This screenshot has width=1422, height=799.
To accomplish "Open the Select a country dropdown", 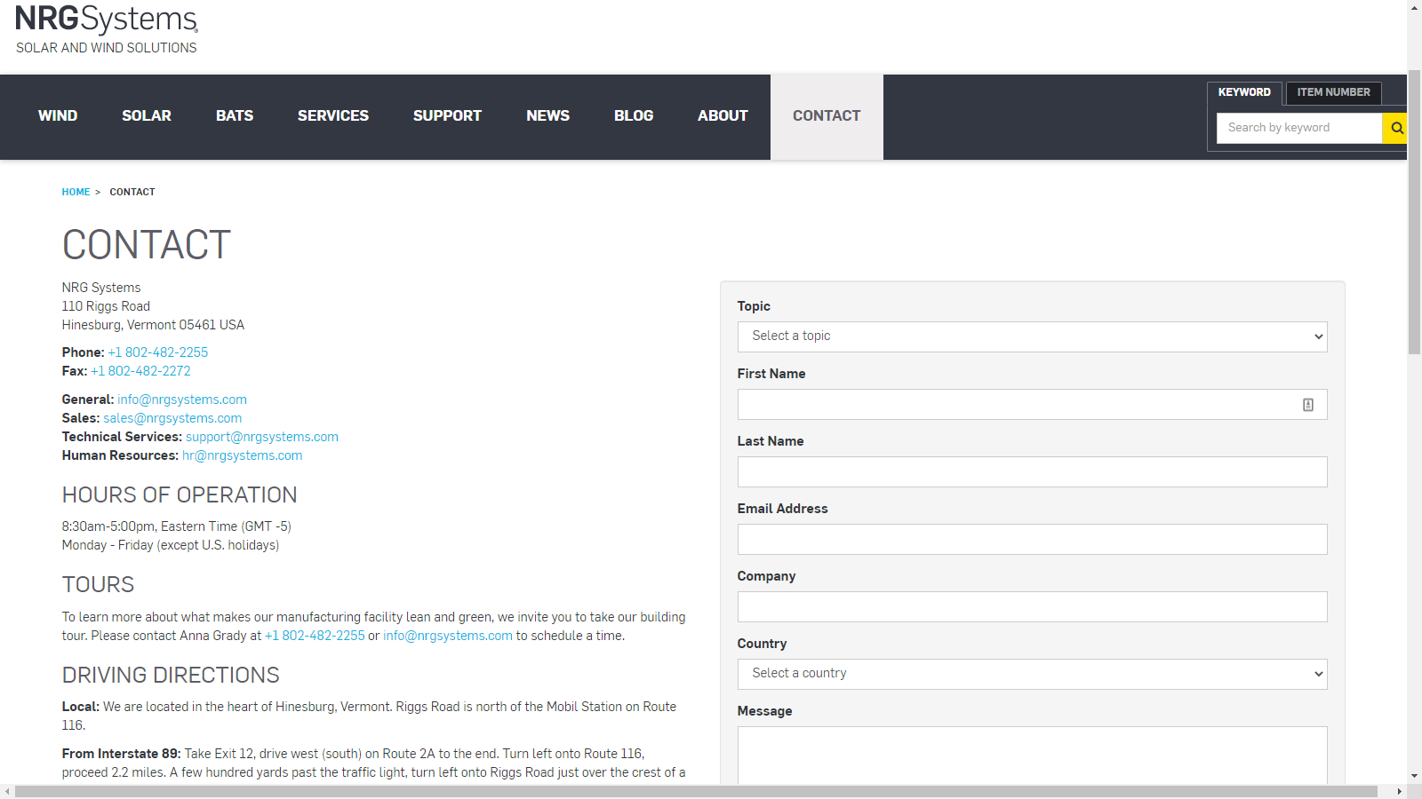I will (x=1032, y=674).
